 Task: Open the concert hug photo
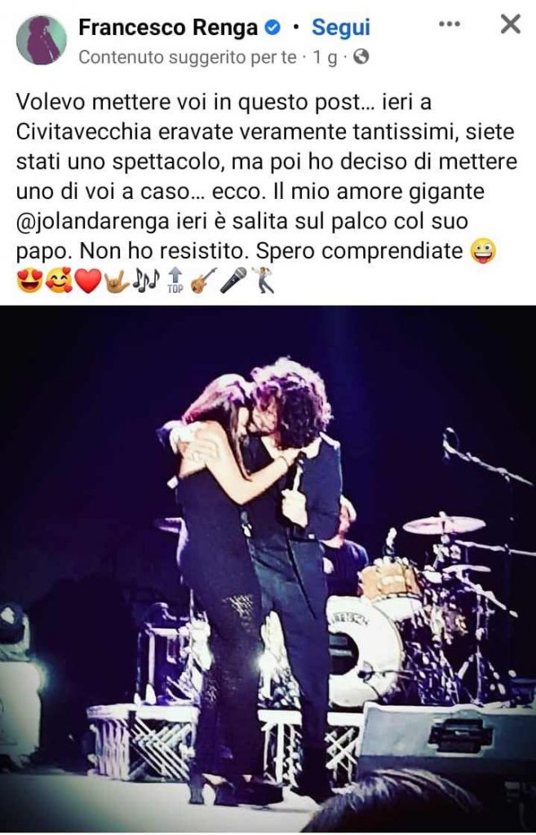[268, 568]
